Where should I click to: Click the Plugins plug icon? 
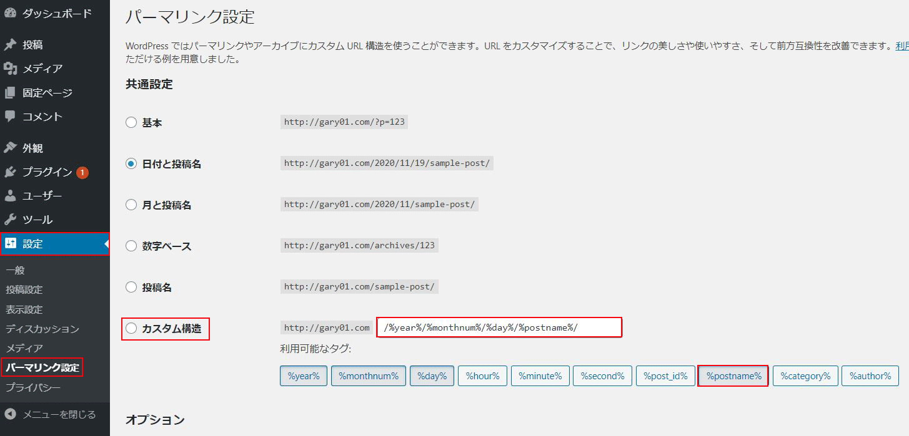tap(10, 172)
